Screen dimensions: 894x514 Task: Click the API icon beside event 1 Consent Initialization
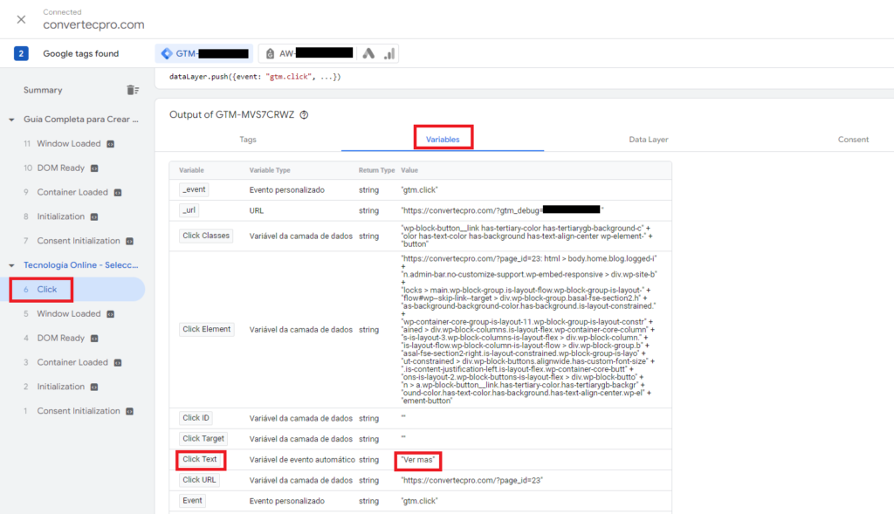130,411
